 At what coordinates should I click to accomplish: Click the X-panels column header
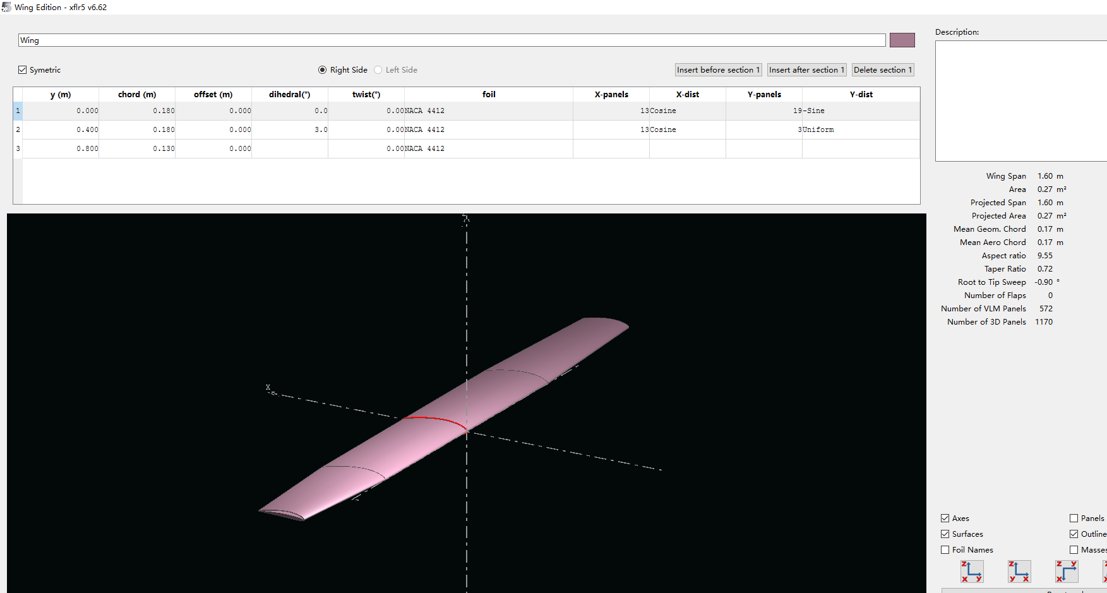point(611,94)
